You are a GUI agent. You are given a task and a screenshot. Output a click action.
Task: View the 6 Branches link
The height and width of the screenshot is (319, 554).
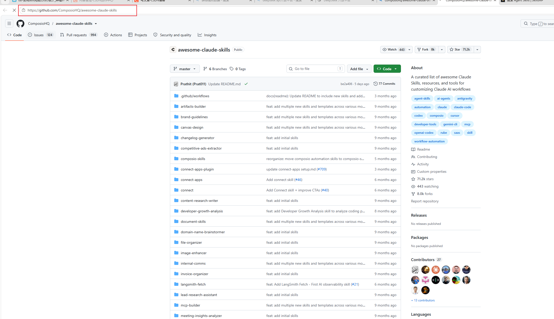pyautogui.click(x=215, y=69)
